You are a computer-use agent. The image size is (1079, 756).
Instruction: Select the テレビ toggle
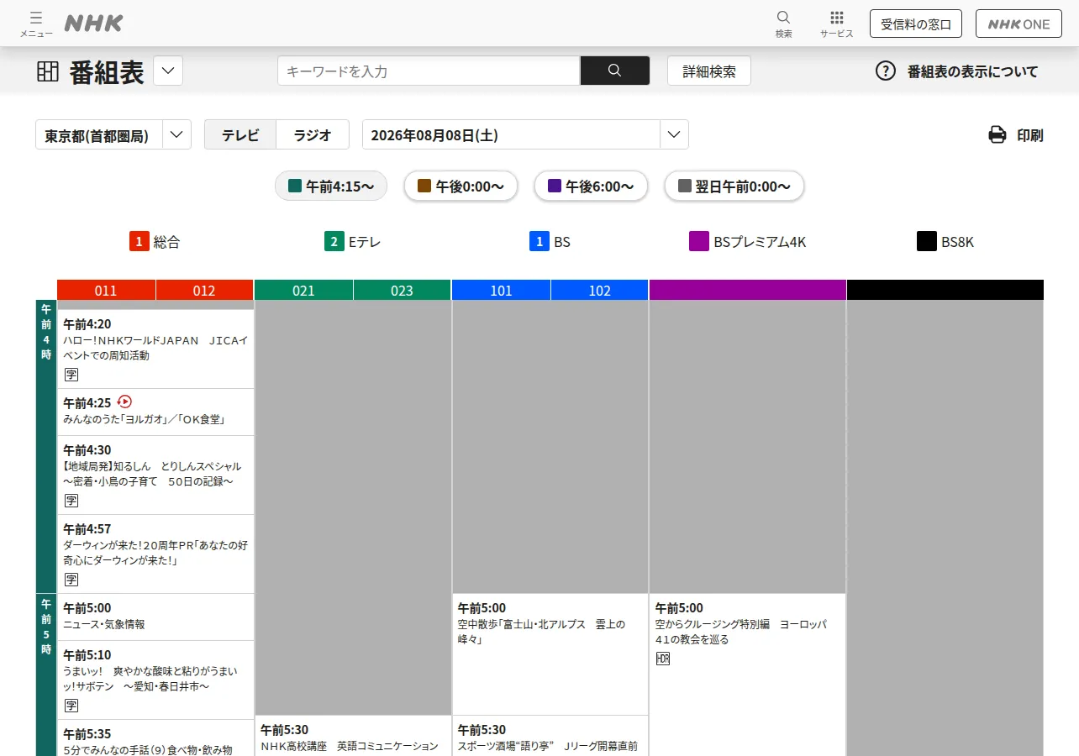[x=240, y=134]
